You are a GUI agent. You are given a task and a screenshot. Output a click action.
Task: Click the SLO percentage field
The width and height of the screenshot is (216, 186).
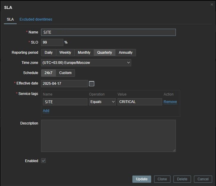52,42
